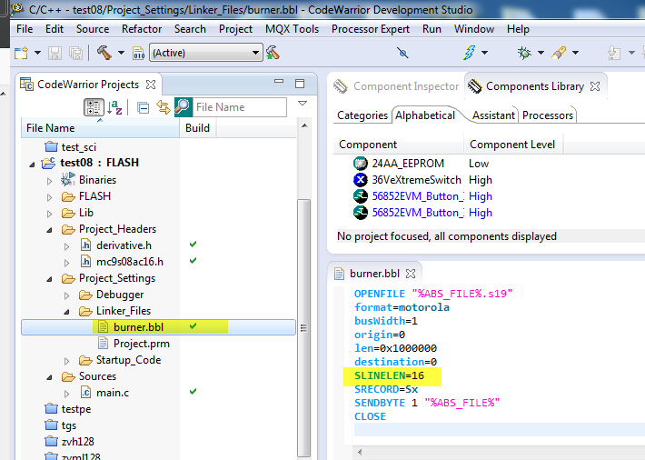Click the Collapse All icon
The image size is (645, 460).
144,108
